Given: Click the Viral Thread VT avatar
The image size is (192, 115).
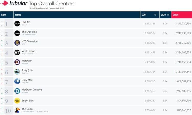Looking at the screenshot, I should [17, 52].
